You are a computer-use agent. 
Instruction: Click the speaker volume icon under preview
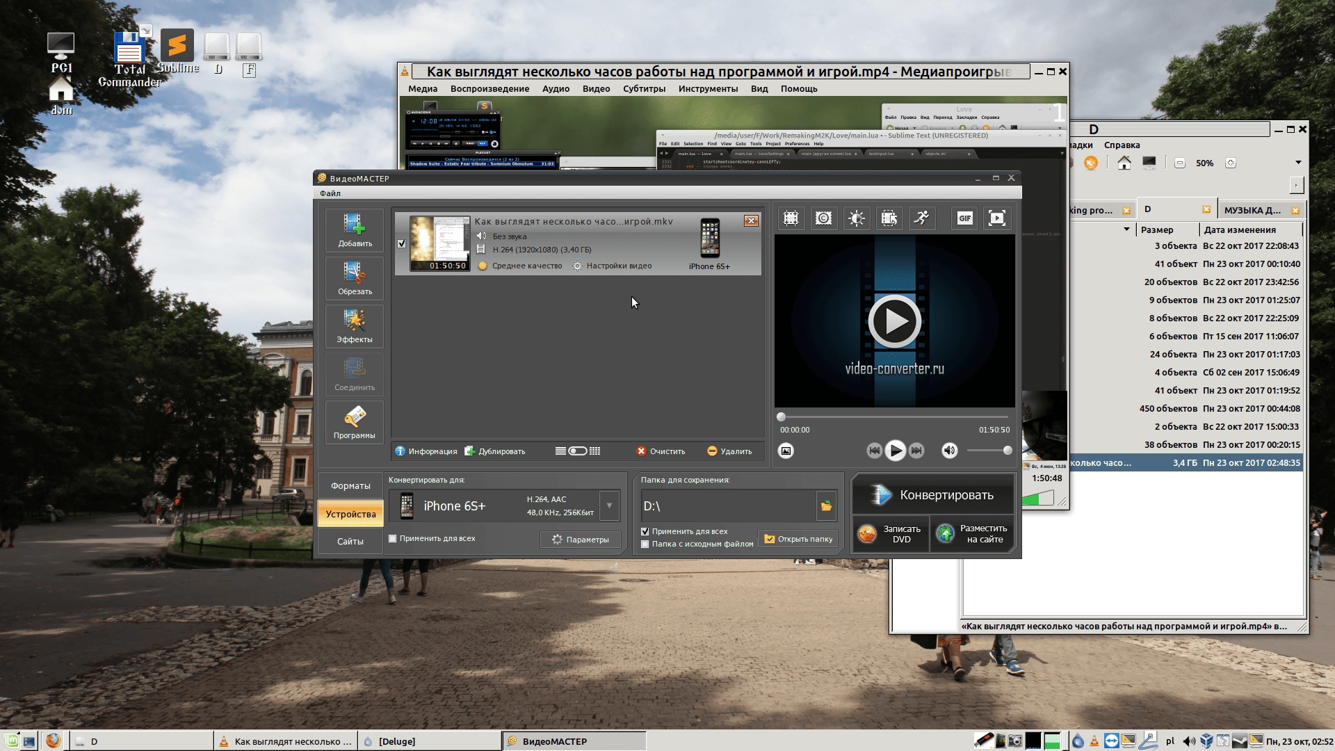[x=949, y=451]
